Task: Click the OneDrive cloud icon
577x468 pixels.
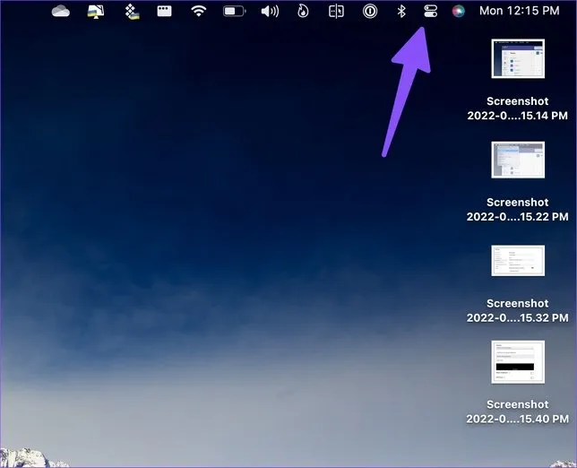Action: tap(61, 12)
